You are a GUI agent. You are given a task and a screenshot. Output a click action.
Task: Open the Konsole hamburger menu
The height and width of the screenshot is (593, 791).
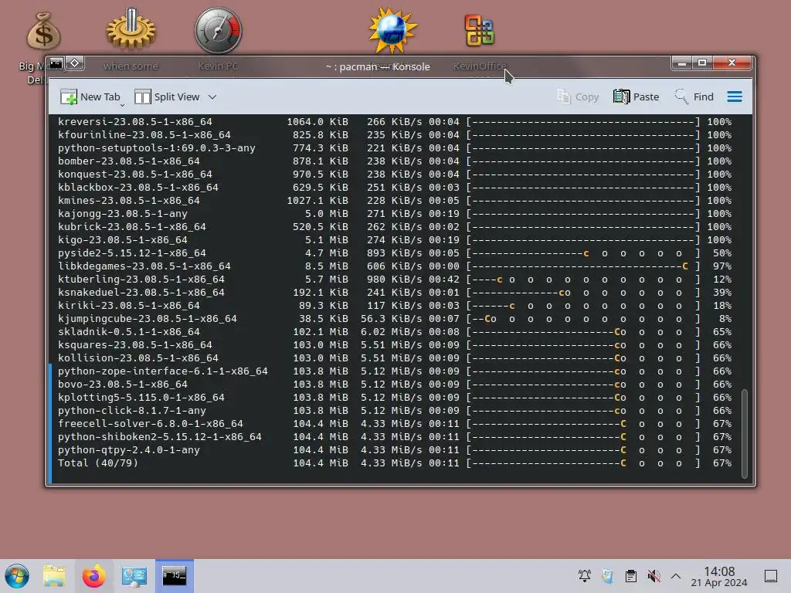[x=735, y=97]
